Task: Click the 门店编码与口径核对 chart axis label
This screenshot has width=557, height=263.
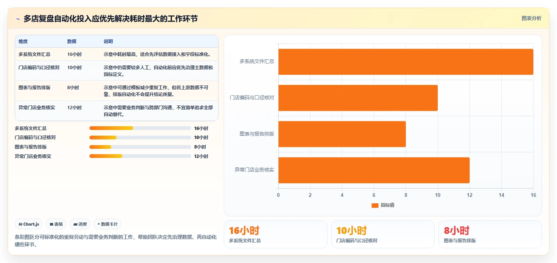Action: coord(252,97)
